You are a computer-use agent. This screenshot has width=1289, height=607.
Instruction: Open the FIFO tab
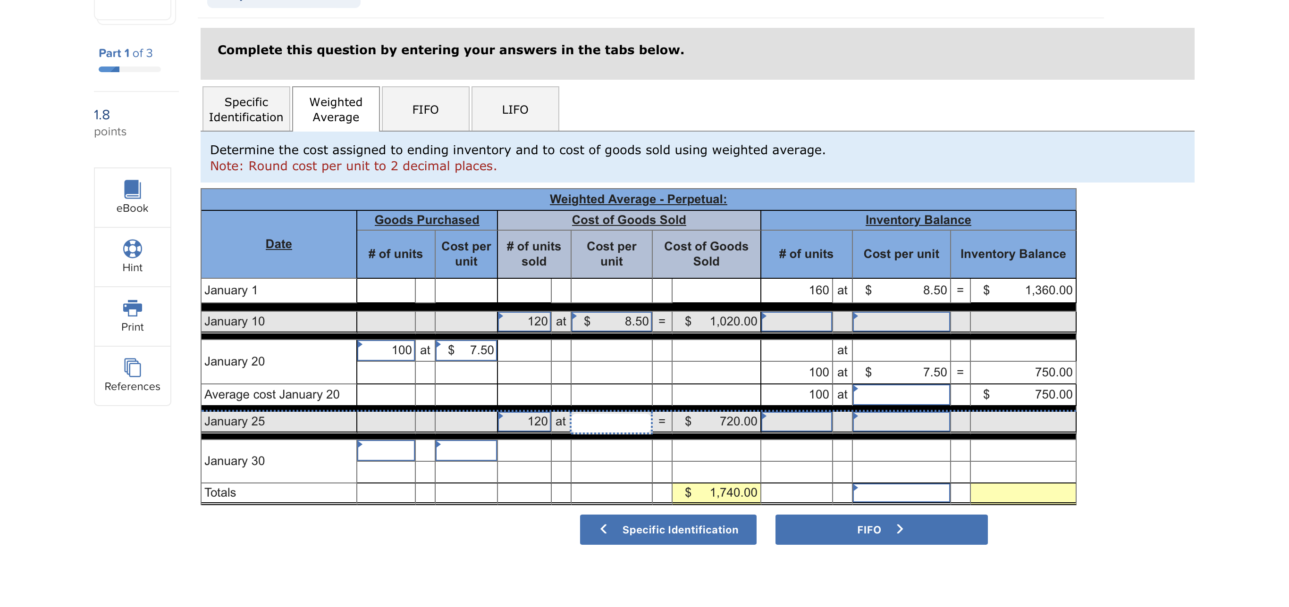425,109
